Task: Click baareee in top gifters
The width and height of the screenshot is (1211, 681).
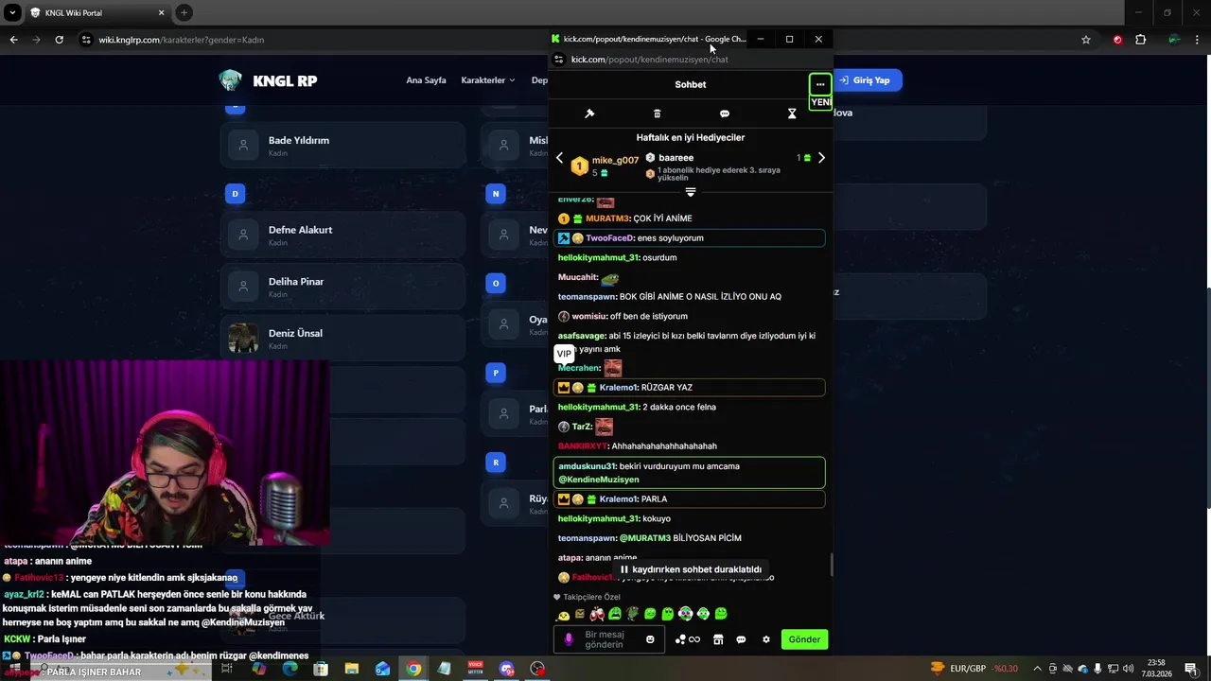Action: pos(676,158)
